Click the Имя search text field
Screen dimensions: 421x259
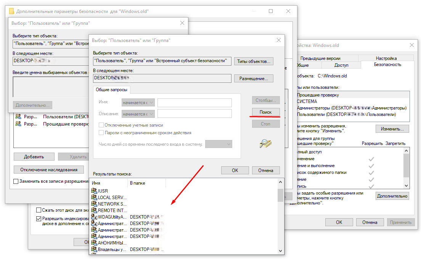pos(194,103)
